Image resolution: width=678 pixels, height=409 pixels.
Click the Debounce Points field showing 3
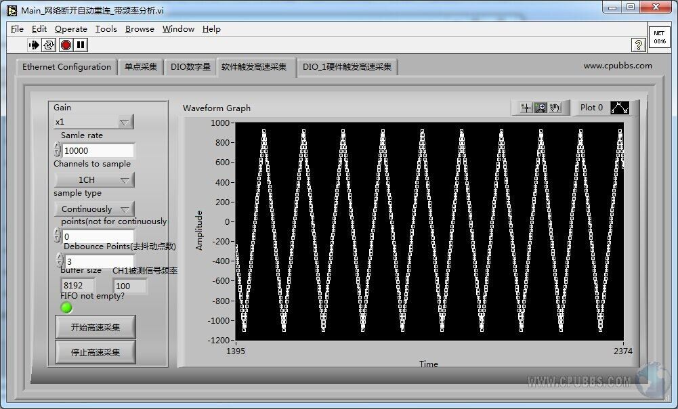coord(100,261)
